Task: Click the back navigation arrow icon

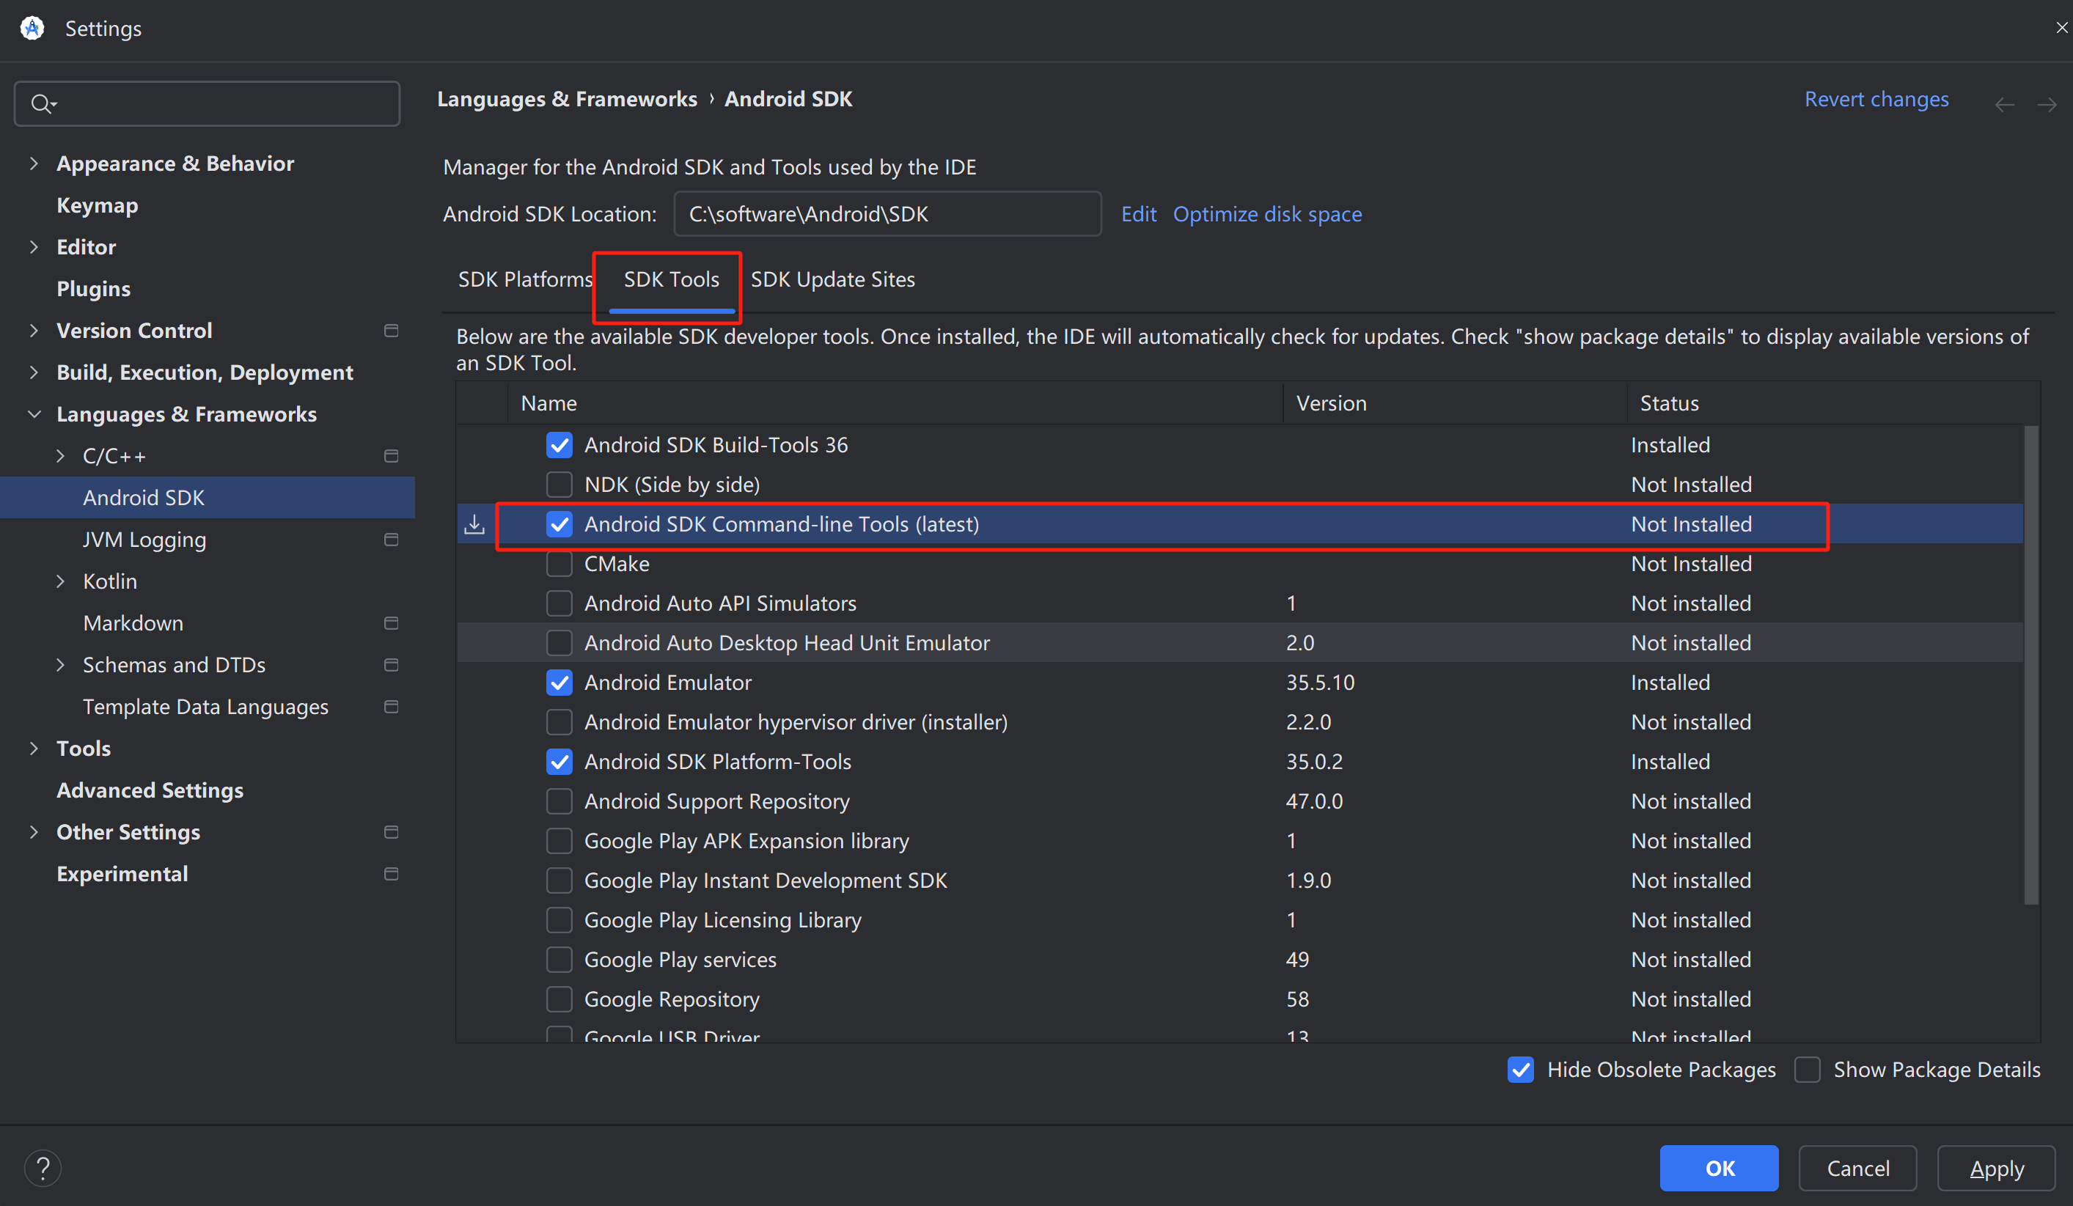Action: (x=2004, y=105)
